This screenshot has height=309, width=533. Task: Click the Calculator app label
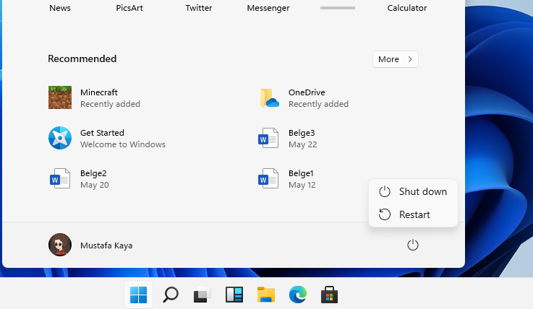coord(407,8)
